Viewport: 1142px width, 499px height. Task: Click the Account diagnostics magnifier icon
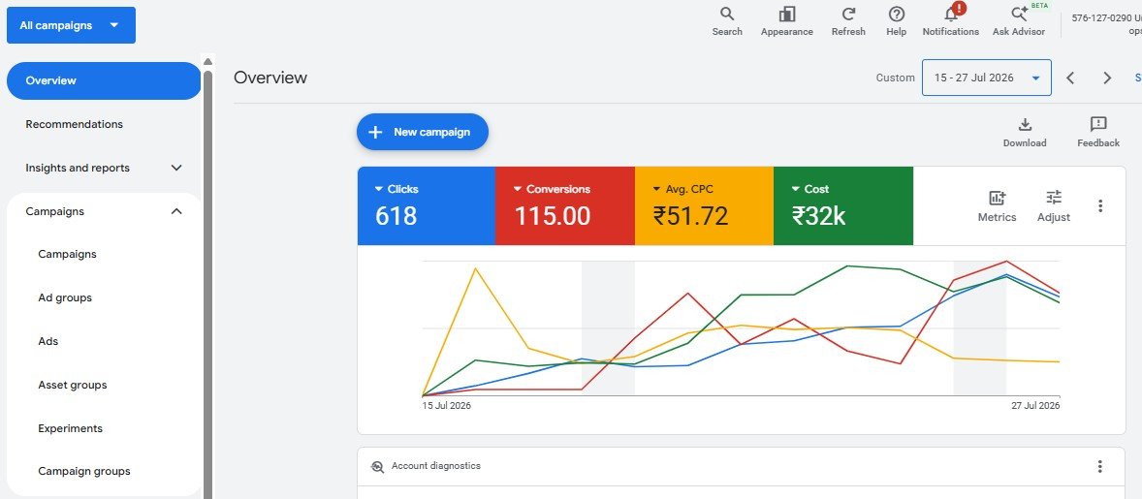tap(377, 466)
